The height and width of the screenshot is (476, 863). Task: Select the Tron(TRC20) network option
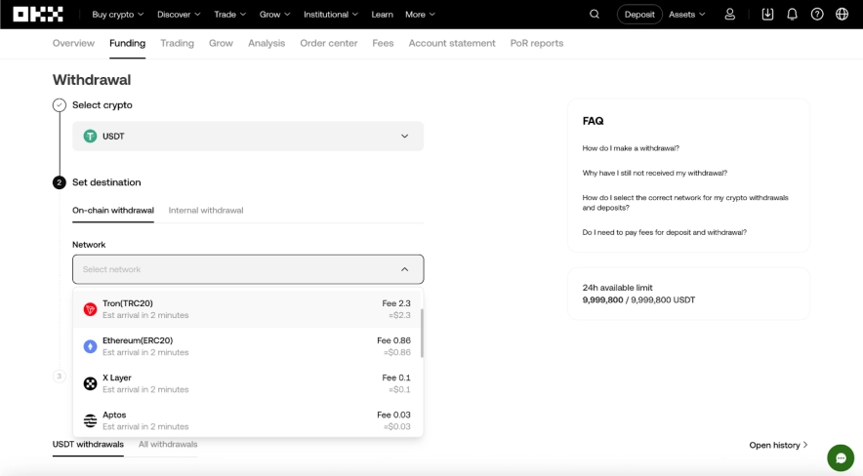pyautogui.click(x=247, y=309)
